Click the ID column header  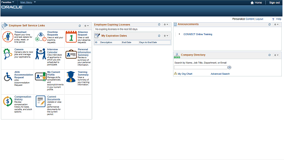click(96, 42)
